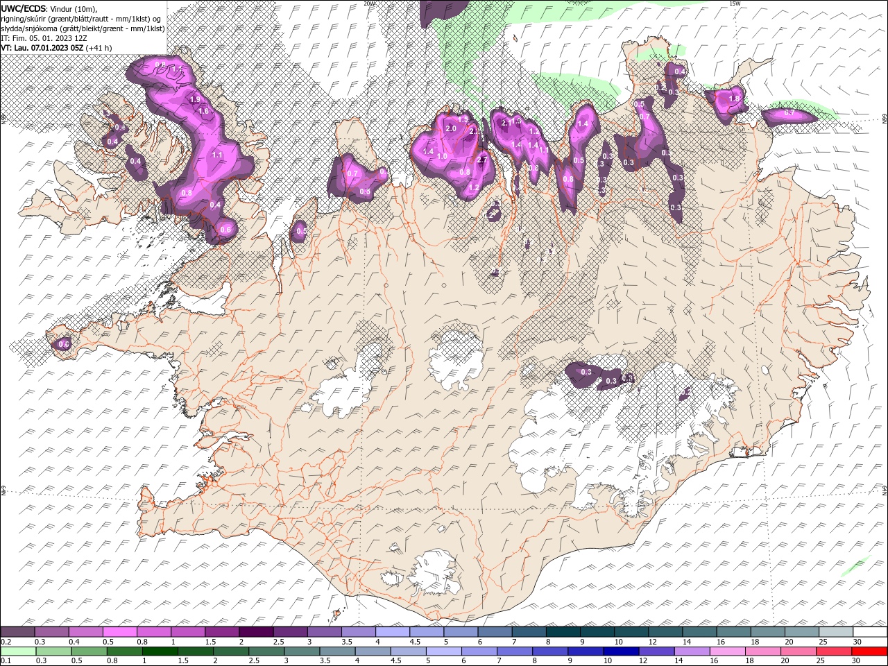The height and width of the screenshot is (666, 888).
Task: Select the 1.8 value in the northeast
Action: click(x=733, y=99)
